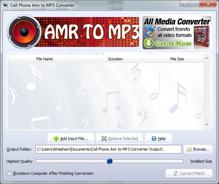Image resolution: width=219 pixels, height=184 pixels.
Task: Click the Remove Selected button
Action: coord(119,139)
